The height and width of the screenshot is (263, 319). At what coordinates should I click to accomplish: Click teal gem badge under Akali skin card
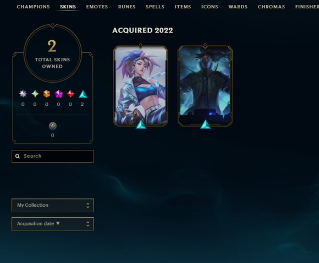coord(141,125)
